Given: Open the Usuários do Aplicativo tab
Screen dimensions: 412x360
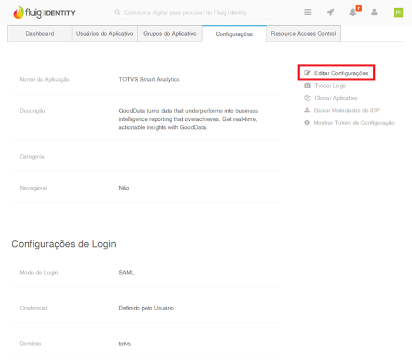Looking at the screenshot, I should click(105, 33).
